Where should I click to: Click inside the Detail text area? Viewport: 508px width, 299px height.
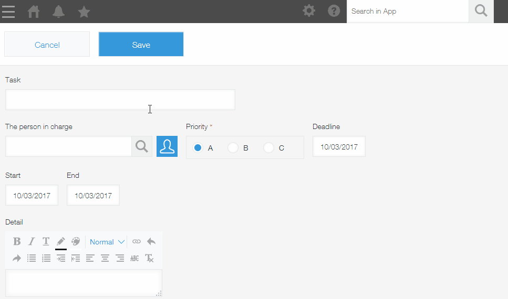pos(84,283)
